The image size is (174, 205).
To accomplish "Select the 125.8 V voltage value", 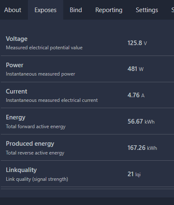I will click(137, 43).
